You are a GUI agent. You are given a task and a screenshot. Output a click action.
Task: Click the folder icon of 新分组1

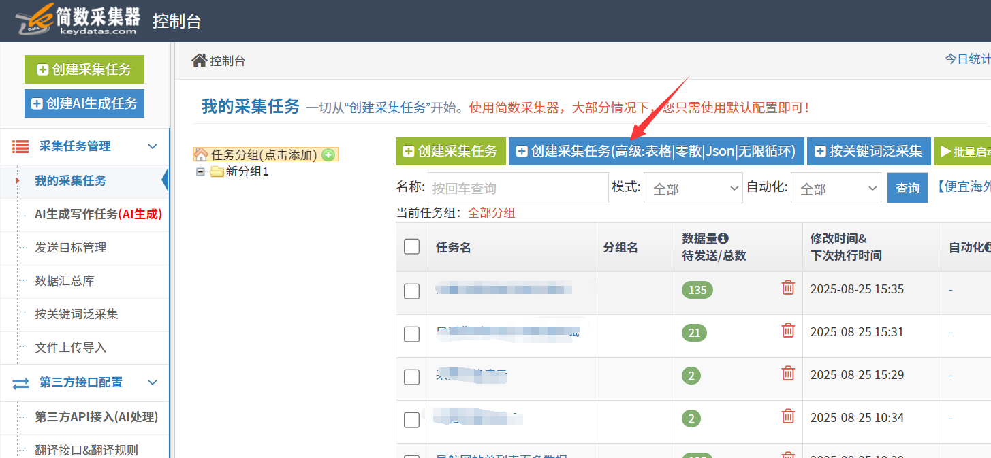[x=217, y=171]
